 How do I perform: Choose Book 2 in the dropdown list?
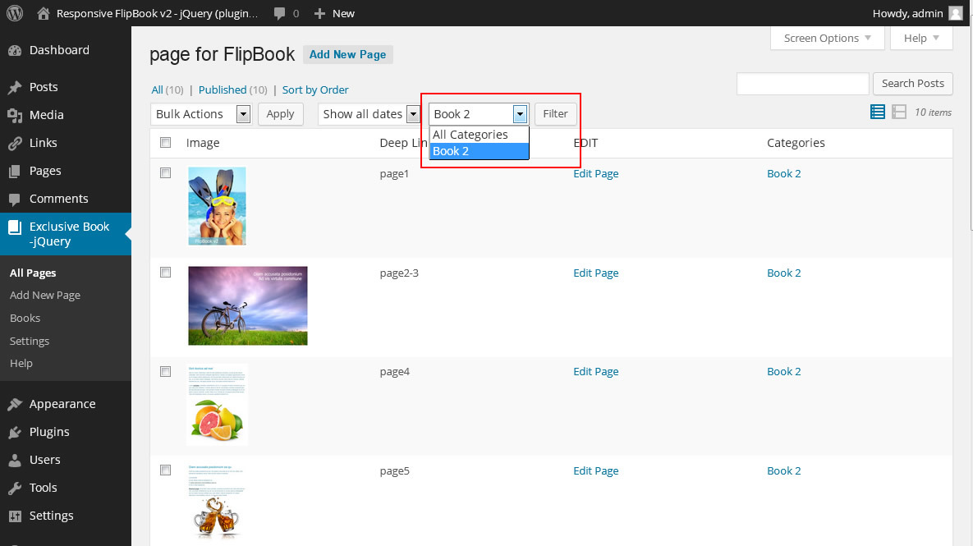479,151
